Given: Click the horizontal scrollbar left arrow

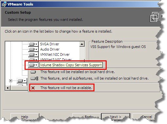Looking at the screenshot, I should click(8, 88).
